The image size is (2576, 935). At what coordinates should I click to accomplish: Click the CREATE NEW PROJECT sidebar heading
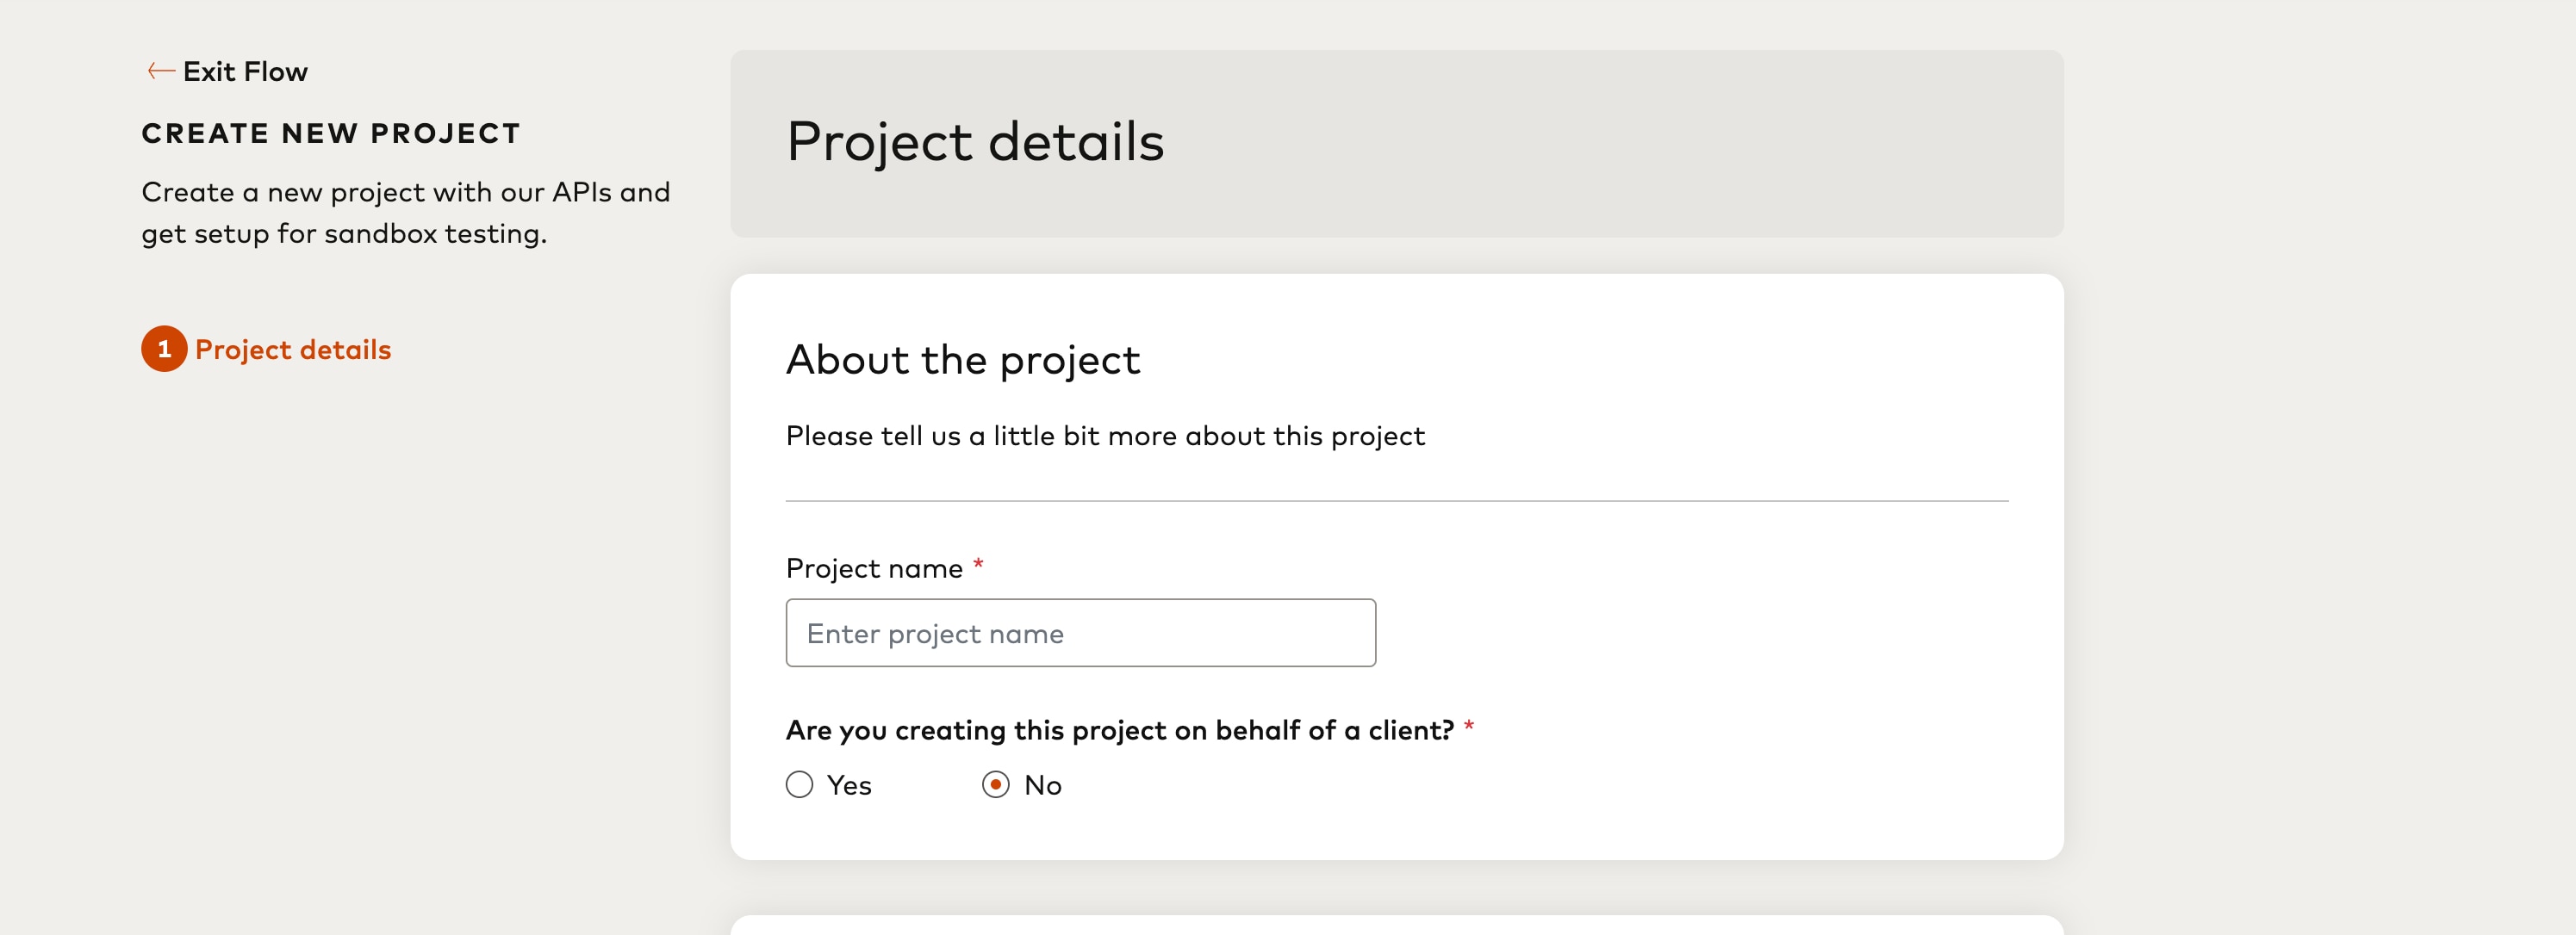point(331,133)
